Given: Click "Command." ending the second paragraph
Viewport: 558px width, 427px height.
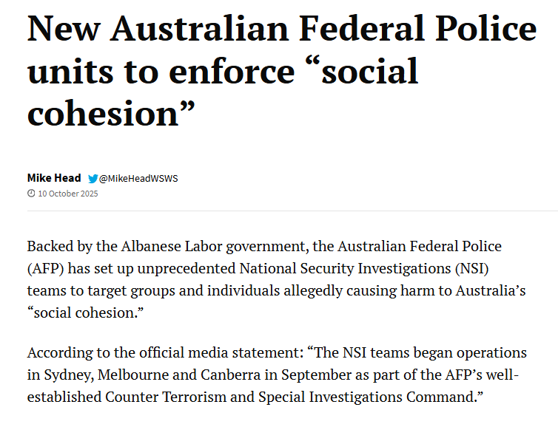Looking at the screenshot, I should [445, 397].
